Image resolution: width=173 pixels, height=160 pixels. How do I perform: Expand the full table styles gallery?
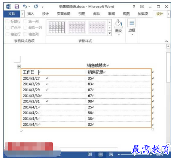click(110, 33)
